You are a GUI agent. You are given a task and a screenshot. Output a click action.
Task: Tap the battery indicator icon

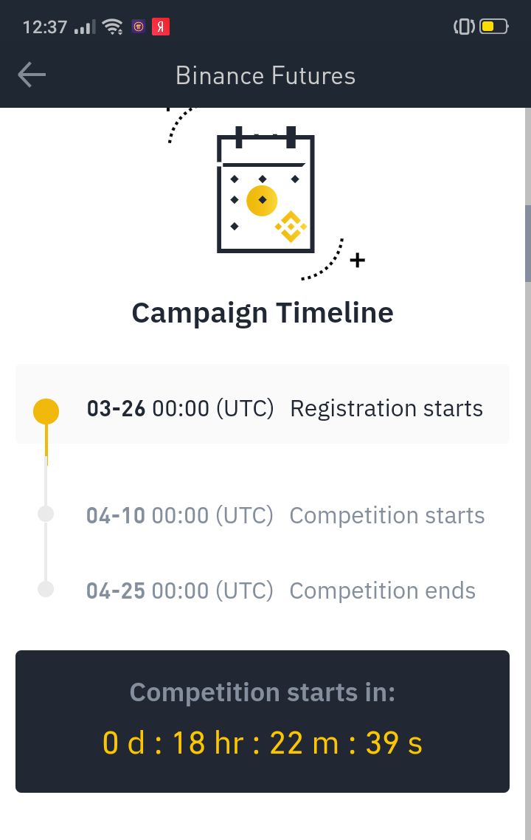(493, 27)
